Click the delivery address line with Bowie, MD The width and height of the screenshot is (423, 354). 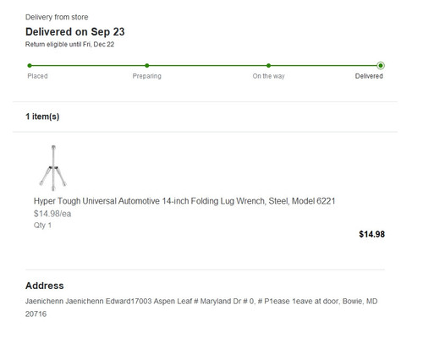[x=201, y=308]
